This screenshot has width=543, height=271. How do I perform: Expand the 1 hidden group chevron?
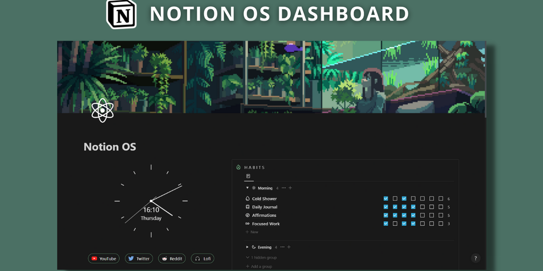(247, 258)
